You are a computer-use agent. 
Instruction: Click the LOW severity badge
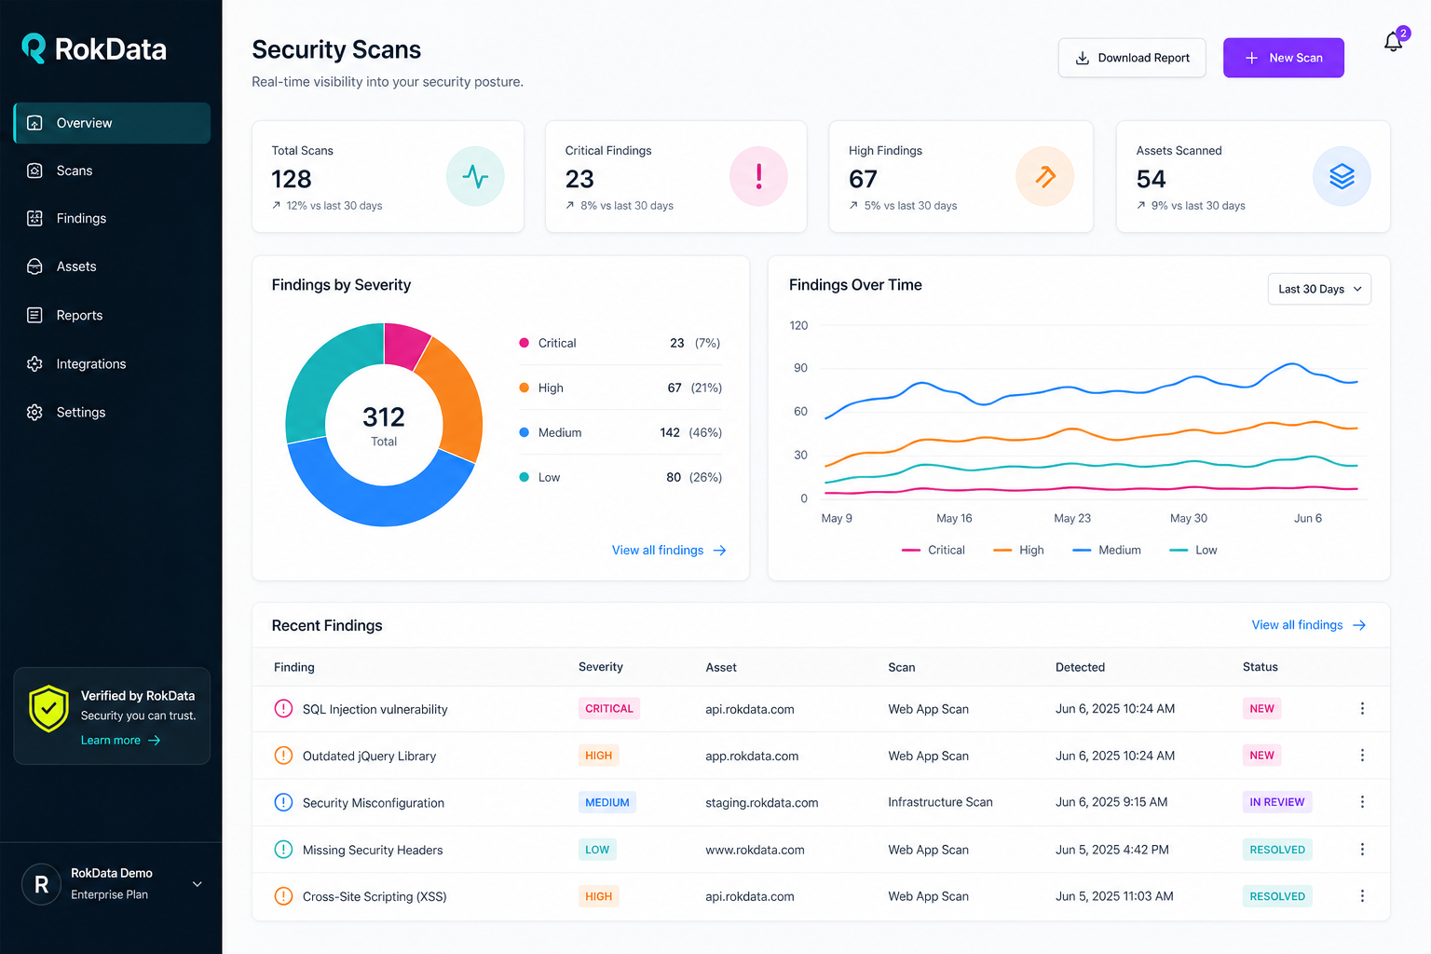coord(597,850)
